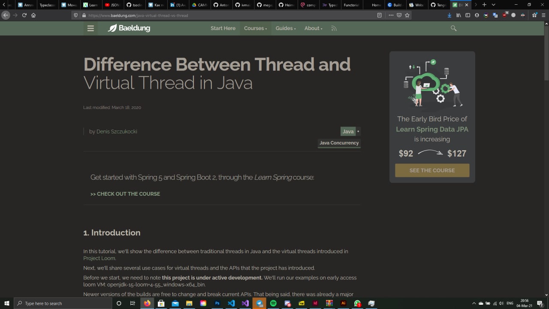The width and height of the screenshot is (549, 309).
Task: Expand Courses dropdown menu
Action: (x=255, y=28)
